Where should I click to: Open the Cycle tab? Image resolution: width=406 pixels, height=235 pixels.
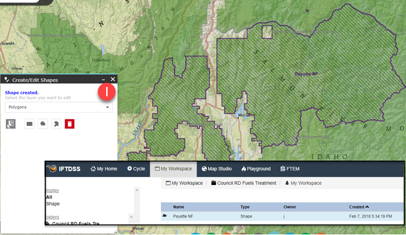[136, 169]
